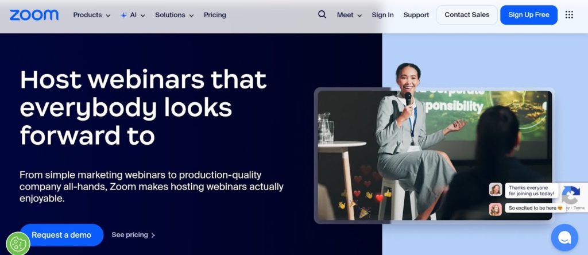Click Request a demo button
This screenshot has height=255, width=588.
(61, 235)
